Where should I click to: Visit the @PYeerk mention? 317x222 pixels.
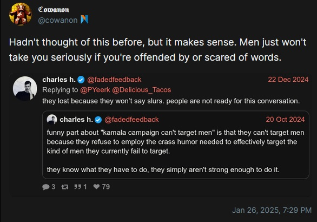pyautogui.click(x=95, y=90)
